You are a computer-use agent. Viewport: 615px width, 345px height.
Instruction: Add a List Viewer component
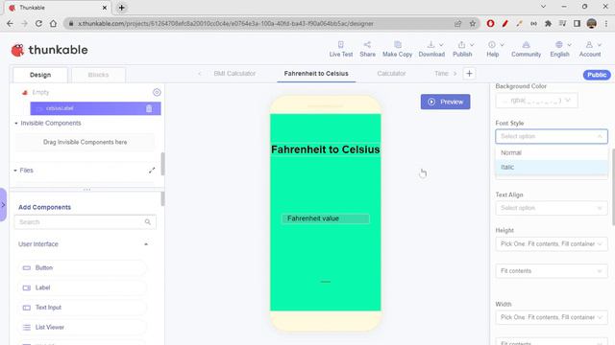tap(83, 328)
